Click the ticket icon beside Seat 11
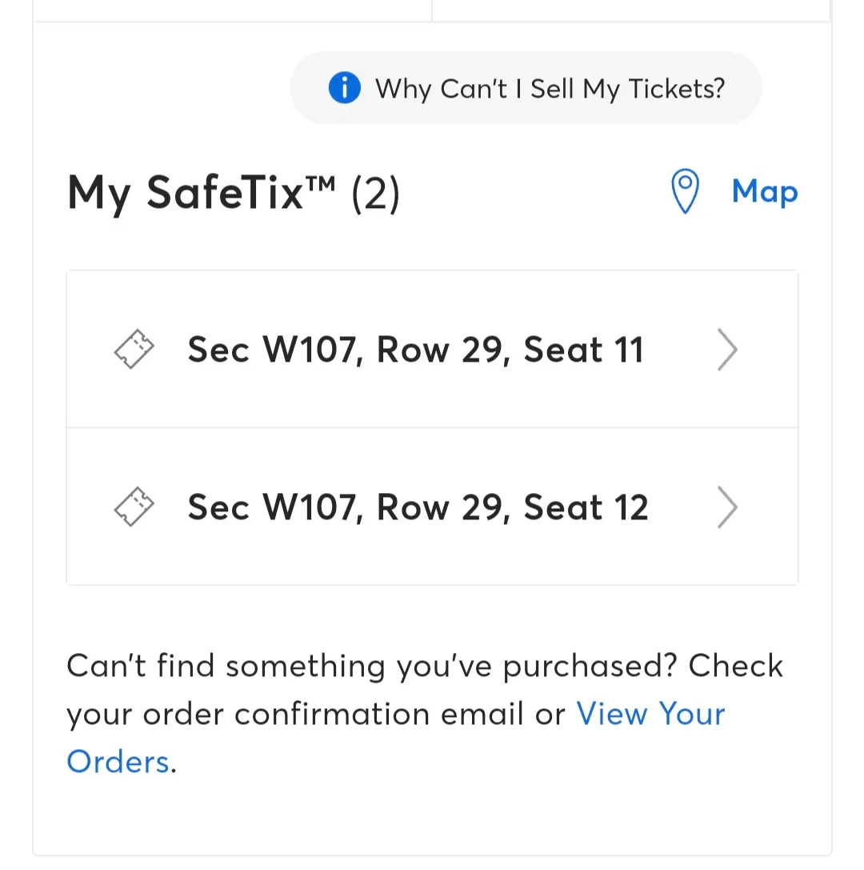This screenshot has height=870, width=864. pyautogui.click(x=134, y=349)
